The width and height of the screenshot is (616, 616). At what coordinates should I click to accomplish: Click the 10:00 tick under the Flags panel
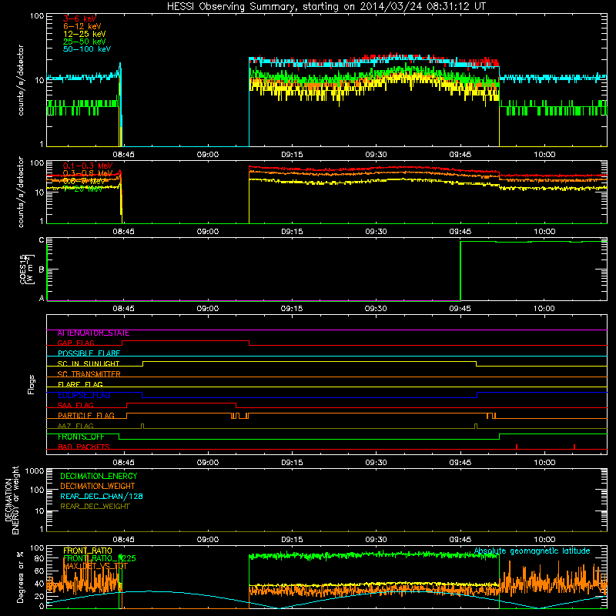coord(544,463)
